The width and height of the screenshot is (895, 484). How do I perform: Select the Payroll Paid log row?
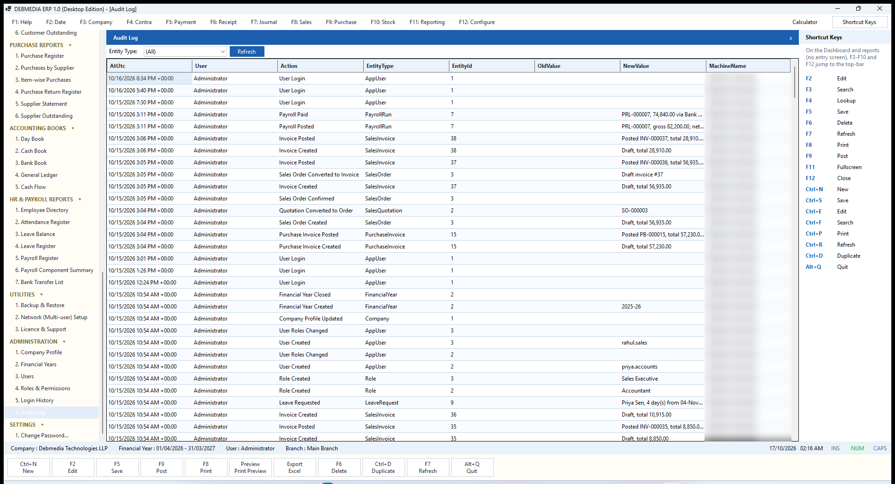pos(448,115)
